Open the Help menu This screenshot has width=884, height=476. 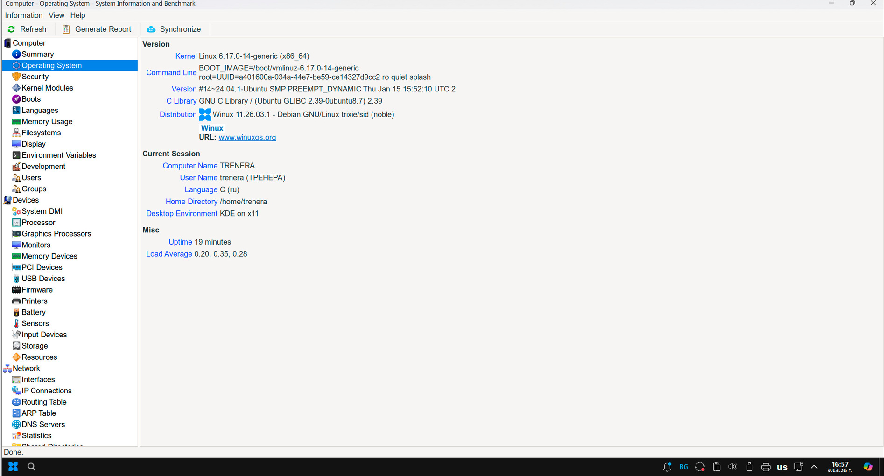(x=78, y=15)
